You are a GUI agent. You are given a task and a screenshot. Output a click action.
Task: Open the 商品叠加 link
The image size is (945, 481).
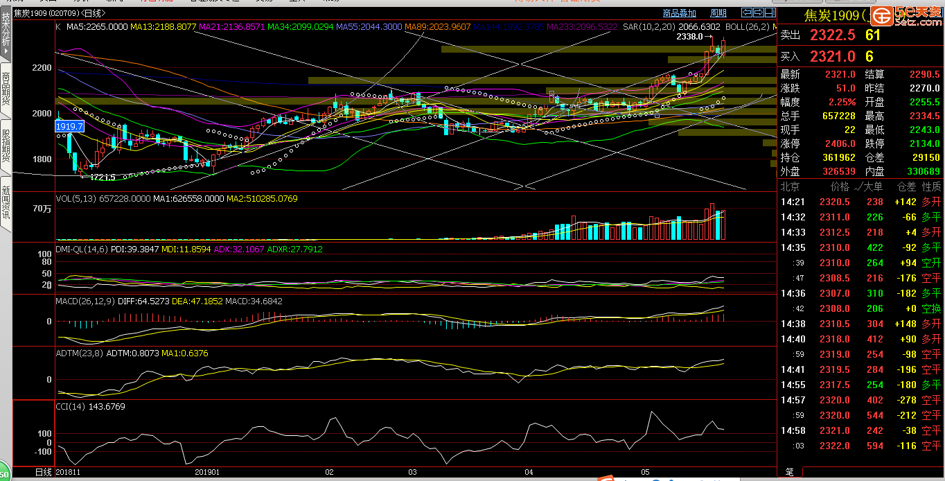point(679,13)
